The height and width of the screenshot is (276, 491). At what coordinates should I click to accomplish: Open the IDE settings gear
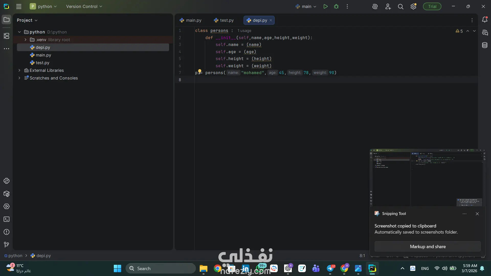(413, 7)
